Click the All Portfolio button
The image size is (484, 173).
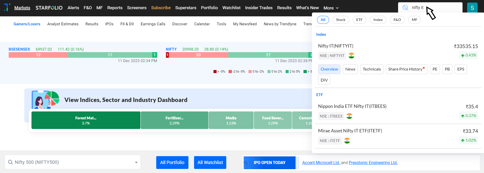tap(172, 163)
